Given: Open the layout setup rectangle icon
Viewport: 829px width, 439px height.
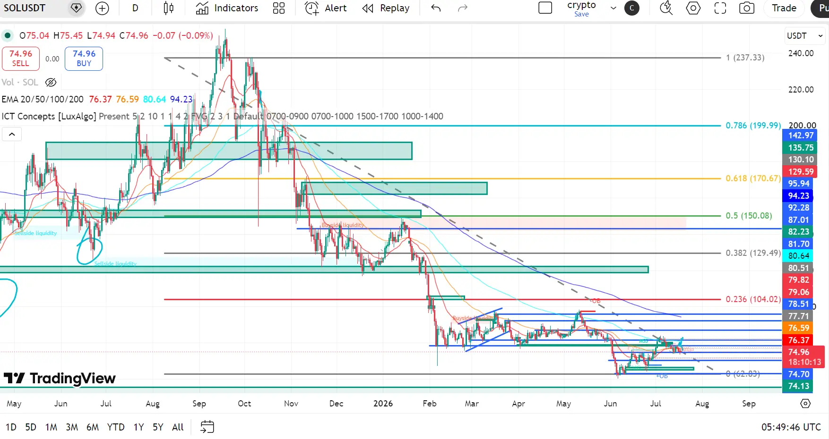Looking at the screenshot, I should pyautogui.click(x=545, y=8).
